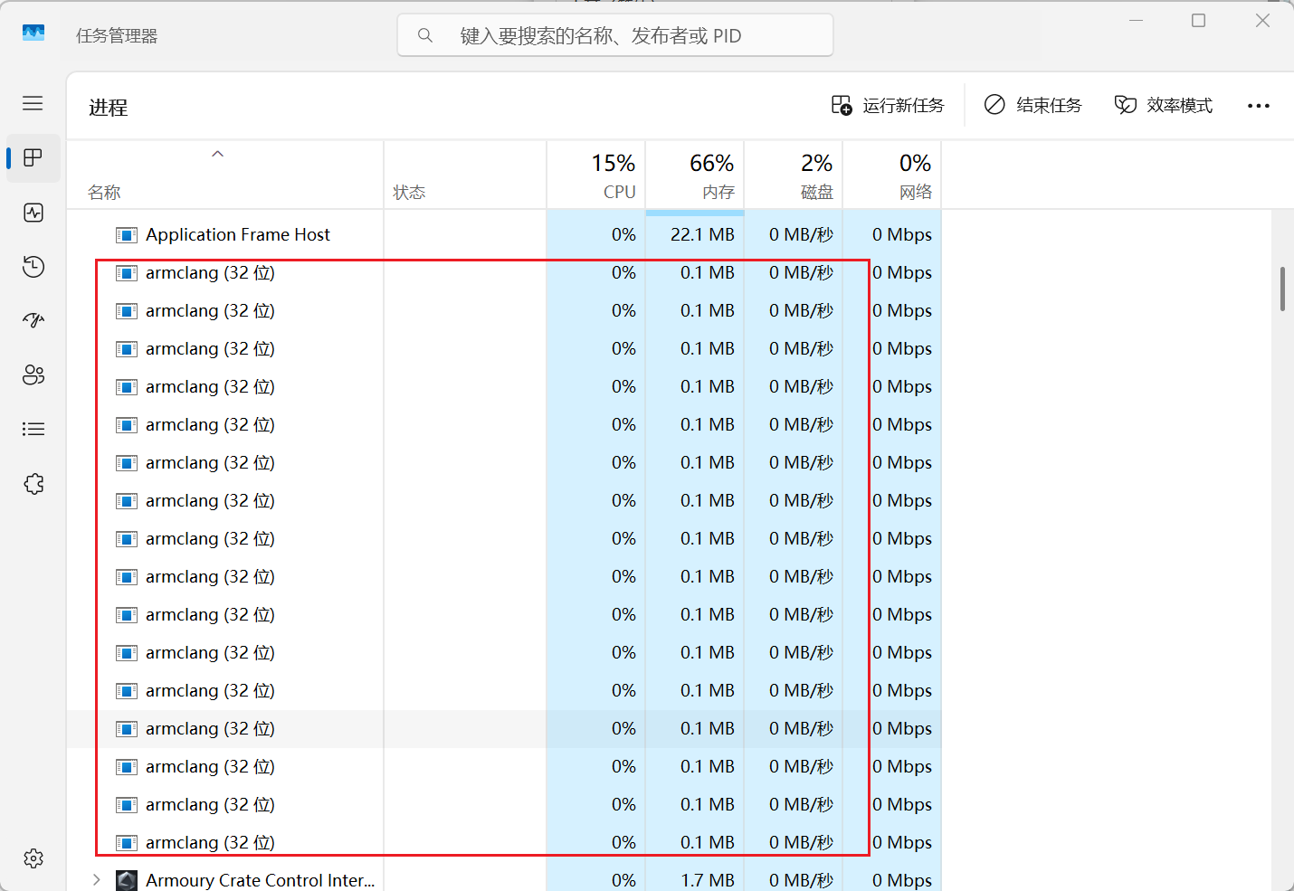Click the search box for name, publisher or PID
Screen dimensions: 1294x891
pyautogui.click(x=615, y=35)
